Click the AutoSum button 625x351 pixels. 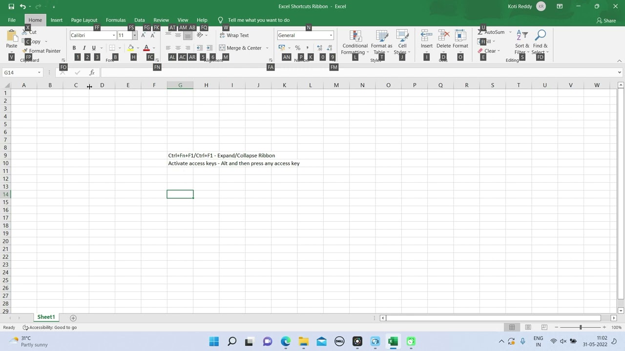coord(492,32)
